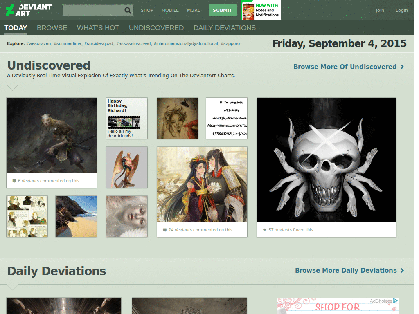Open the beach landscape photo thumbnail
This screenshot has width=419, height=314.
76,216
